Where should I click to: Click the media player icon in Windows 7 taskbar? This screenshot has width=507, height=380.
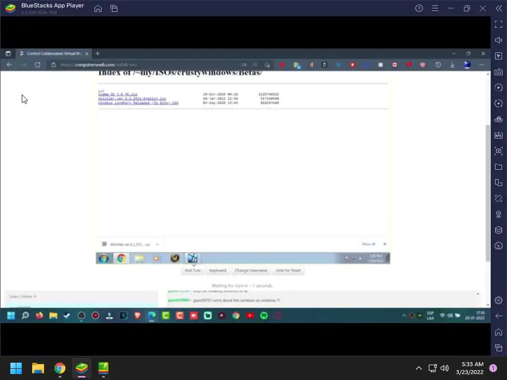(156, 258)
